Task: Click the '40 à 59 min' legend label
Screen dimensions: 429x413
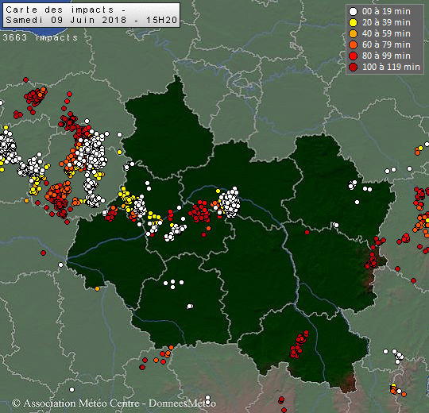Action: pos(386,33)
